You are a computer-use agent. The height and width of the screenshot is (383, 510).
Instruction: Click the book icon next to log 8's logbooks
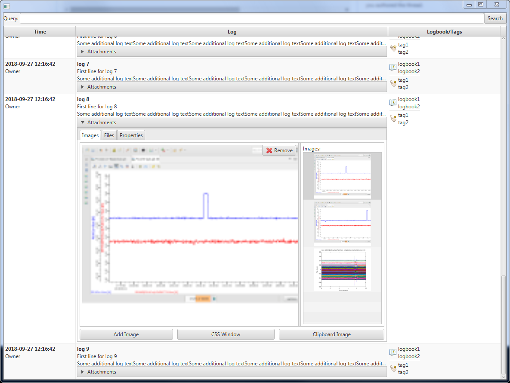coord(393,103)
